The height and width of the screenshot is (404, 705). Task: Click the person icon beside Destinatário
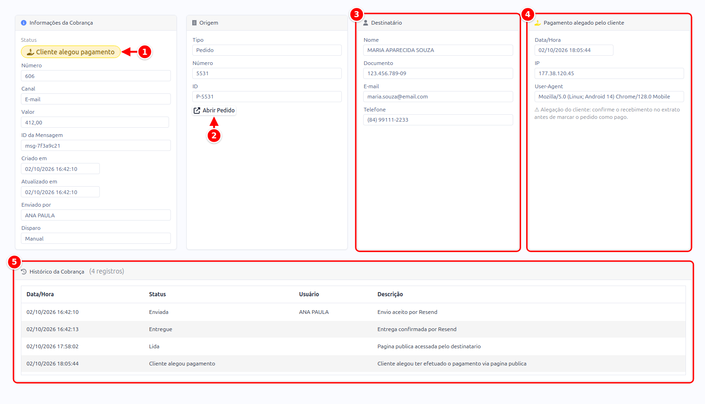click(366, 23)
